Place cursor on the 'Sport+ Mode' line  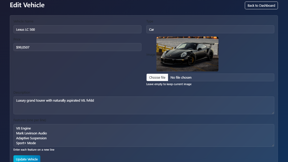(x=26, y=143)
